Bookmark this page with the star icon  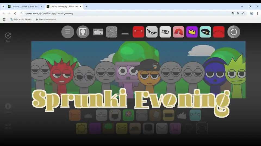coord(243,14)
